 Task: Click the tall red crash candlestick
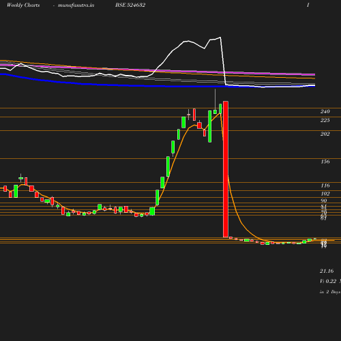coord(226,169)
